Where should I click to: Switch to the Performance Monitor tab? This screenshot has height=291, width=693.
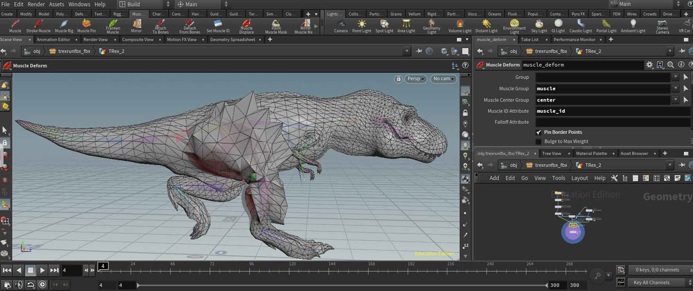(574, 40)
